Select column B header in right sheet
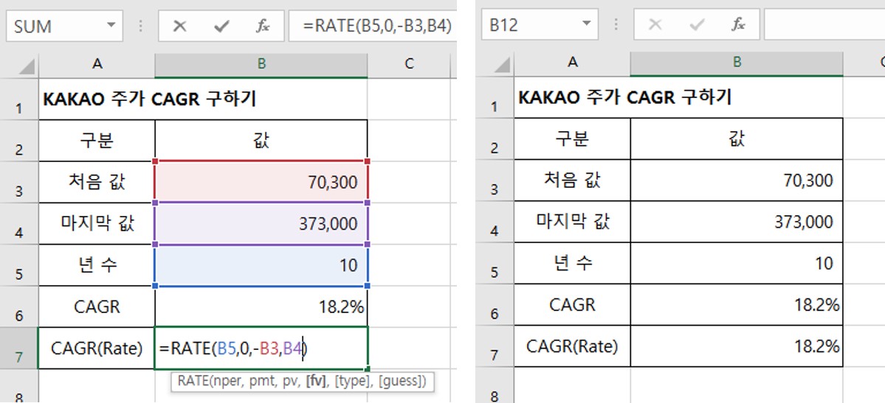 pos(737,63)
